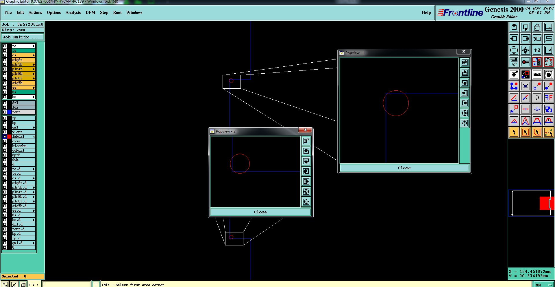555x287 pixels.
Task: Click pan left icon in Popview - 2
Action: pyautogui.click(x=306, y=171)
